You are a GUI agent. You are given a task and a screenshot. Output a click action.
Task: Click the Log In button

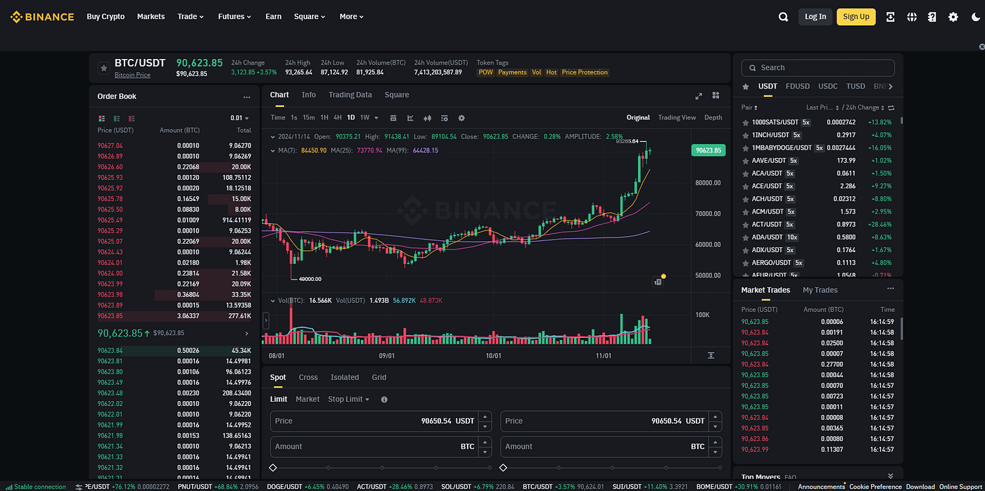click(x=815, y=17)
